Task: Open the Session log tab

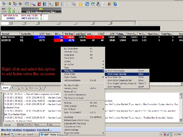Action: [x=10, y=125]
